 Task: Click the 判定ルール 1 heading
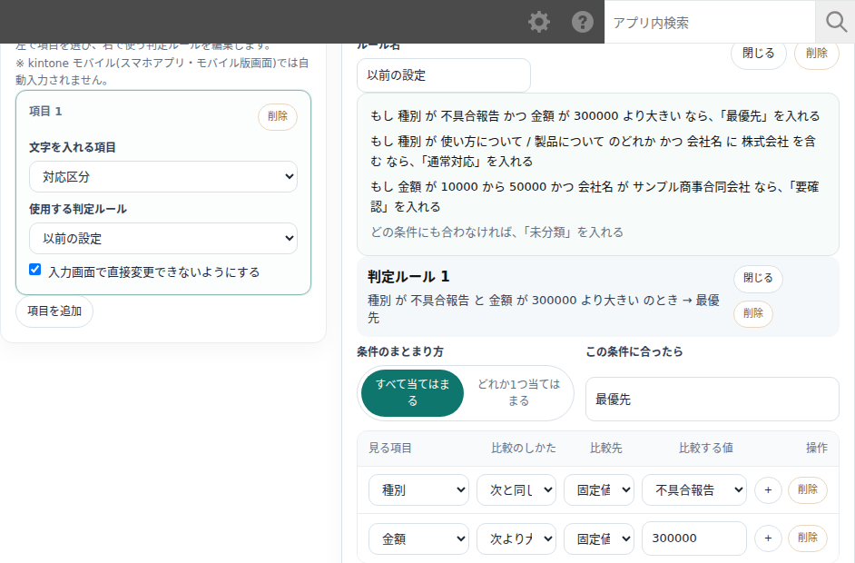coord(408,277)
